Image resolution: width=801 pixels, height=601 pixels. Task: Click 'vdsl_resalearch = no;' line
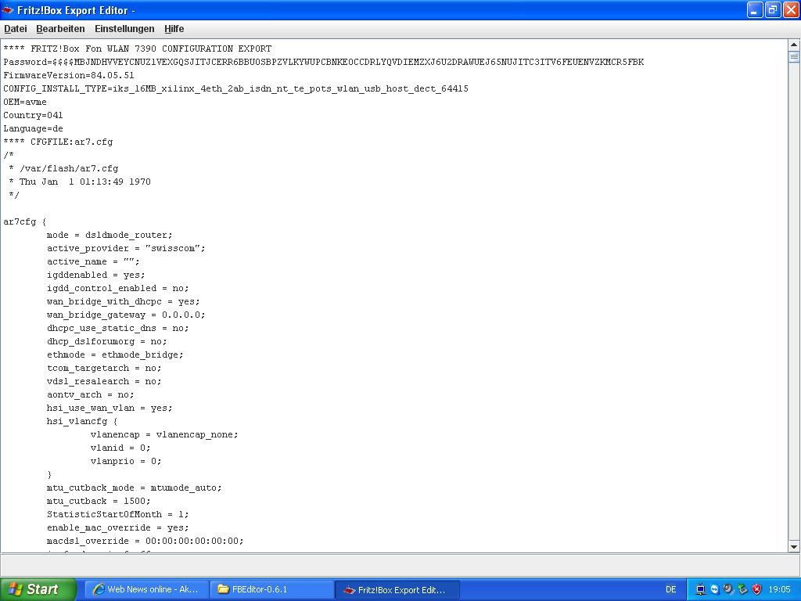(104, 381)
